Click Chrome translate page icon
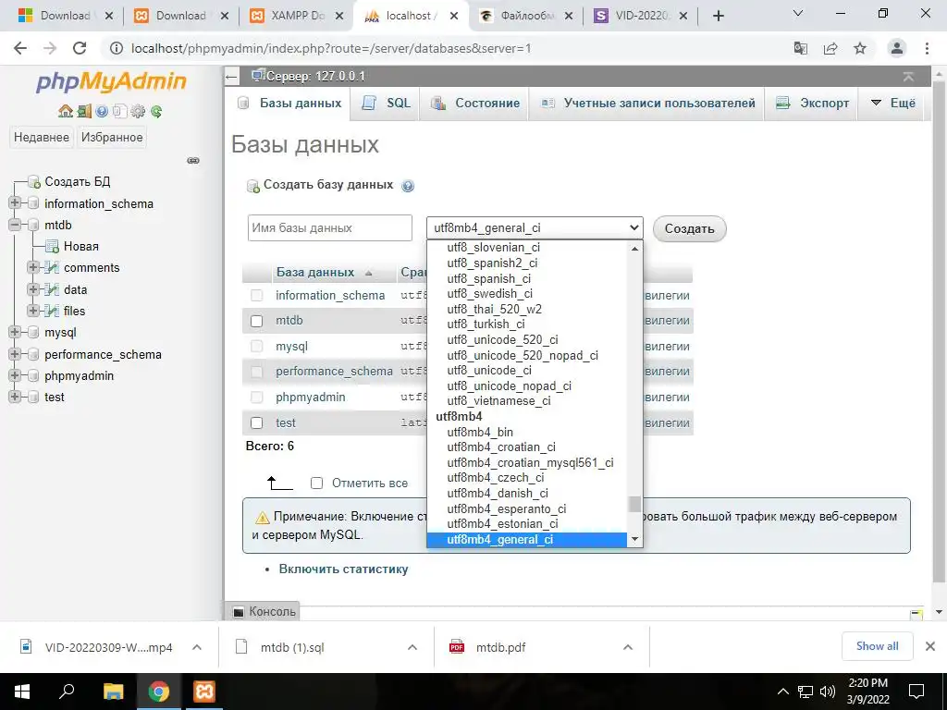The height and width of the screenshot is (710, 947). pyautogui.click(x=801, y=48)
